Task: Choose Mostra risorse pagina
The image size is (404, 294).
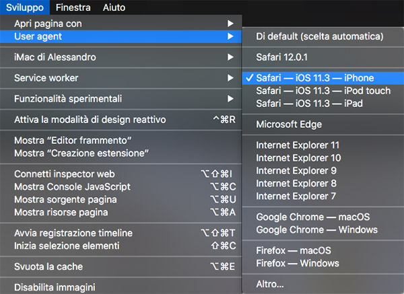Action: click(x=121, y=213)
